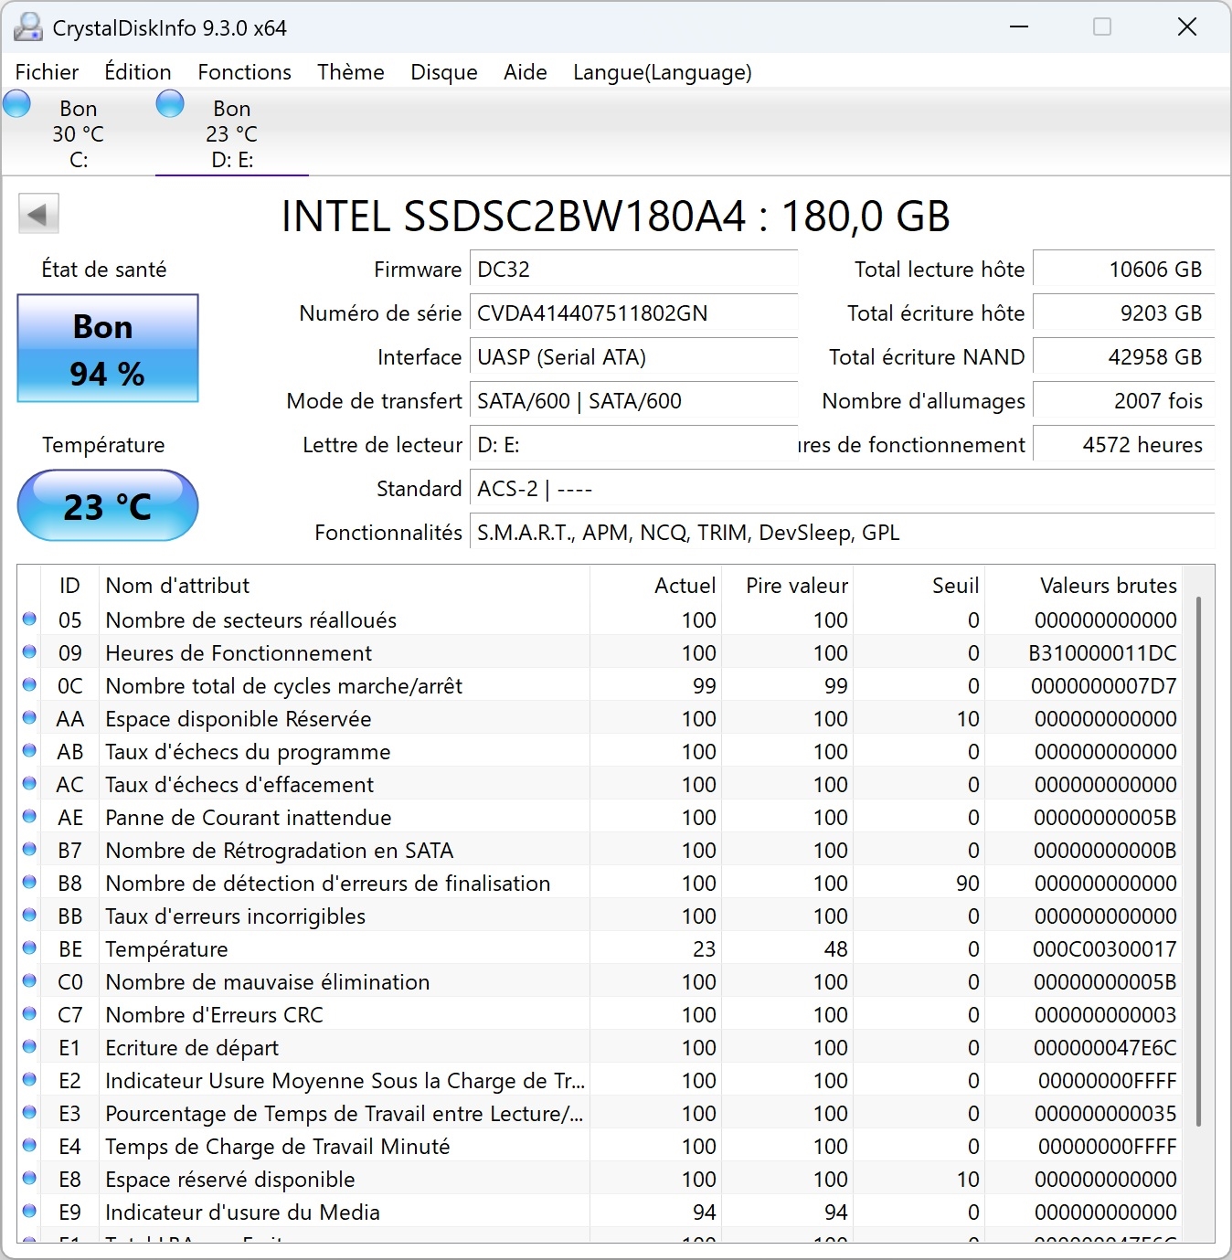Click status dot for attribute E4 row
This screenshot has width=1232, height=1260.
pos(29,1146)
